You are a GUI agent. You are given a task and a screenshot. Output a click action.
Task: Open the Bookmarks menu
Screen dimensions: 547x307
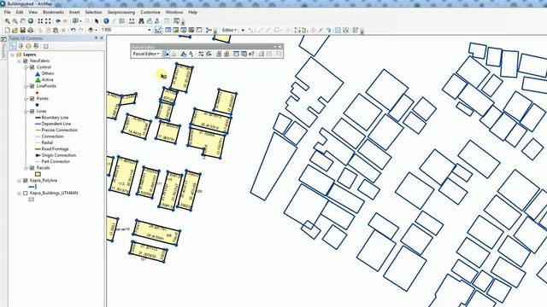[x=53, y=12]
